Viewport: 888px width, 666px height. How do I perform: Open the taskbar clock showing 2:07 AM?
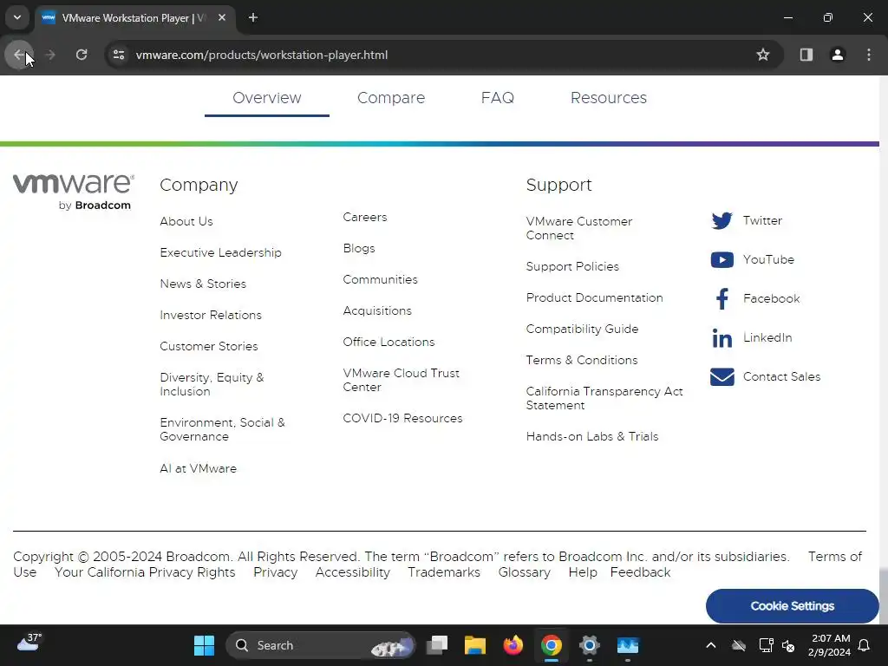(830, 645)
